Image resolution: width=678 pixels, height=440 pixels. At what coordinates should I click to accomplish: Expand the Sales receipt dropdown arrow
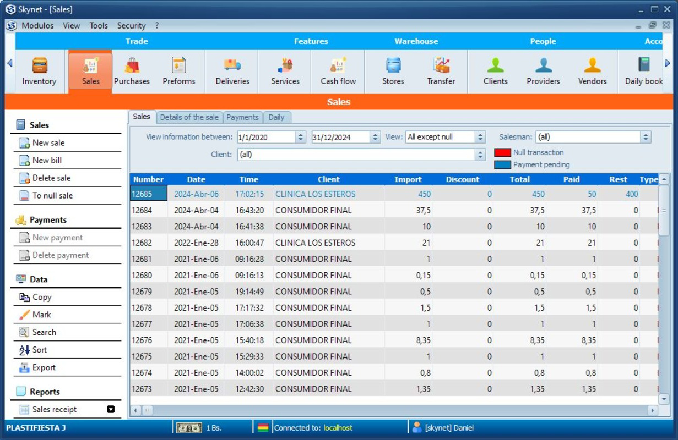click(x=111, y=409)
